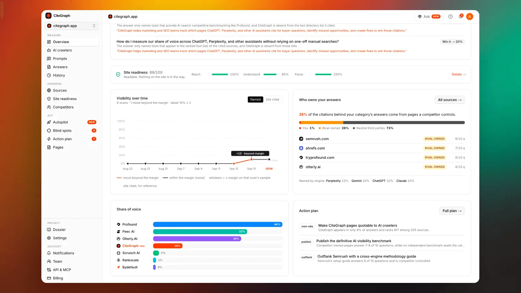Viewport: 521px width, 293px height.
Task: Follow the Site readiness Details link
Action: pos(458,75)
